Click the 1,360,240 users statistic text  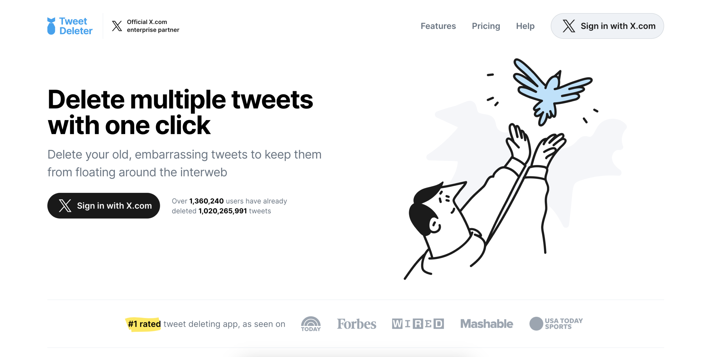(x=206, y=201)
